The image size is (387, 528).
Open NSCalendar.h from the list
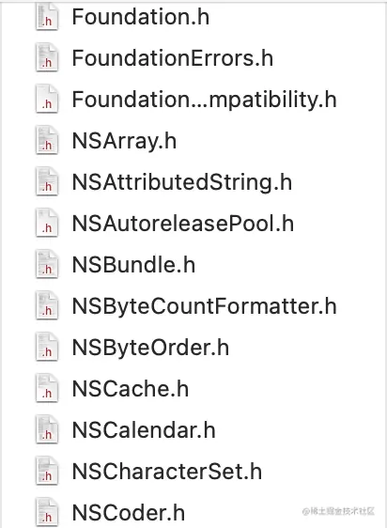144,430
